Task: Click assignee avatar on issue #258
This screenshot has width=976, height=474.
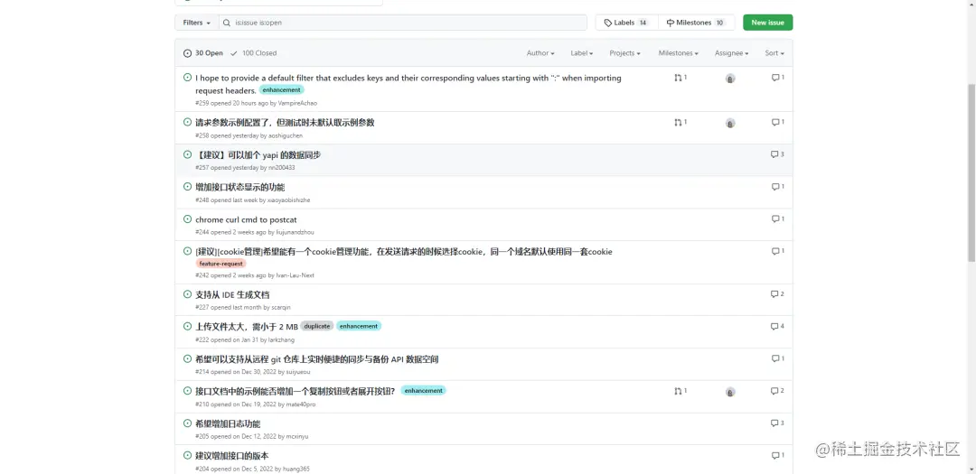Action: (x=730, y=123)
